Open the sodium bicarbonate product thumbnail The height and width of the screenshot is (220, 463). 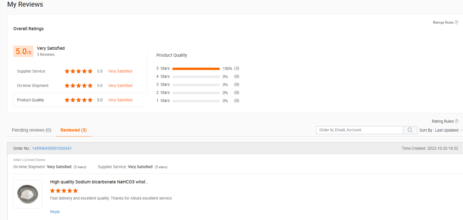[x=28, y=194]
